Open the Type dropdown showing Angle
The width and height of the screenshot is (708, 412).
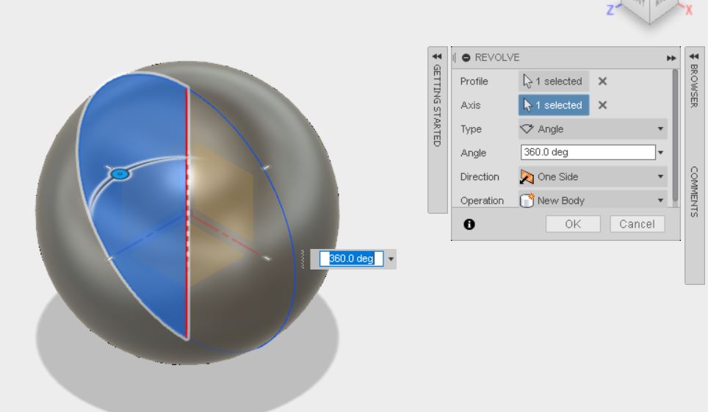point(593,129)
